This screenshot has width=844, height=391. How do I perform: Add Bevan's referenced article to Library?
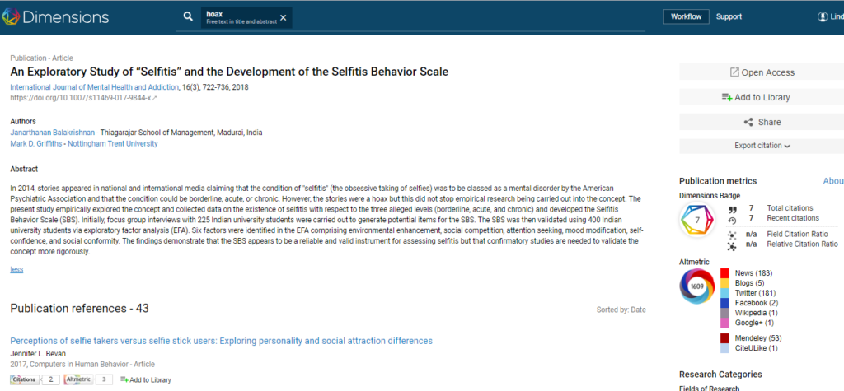(x=146, y=379)
